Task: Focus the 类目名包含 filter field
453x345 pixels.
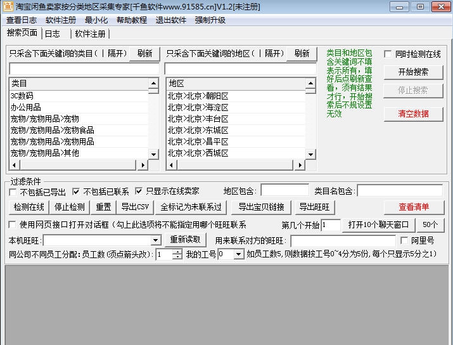Action: click(x=400, y=190)
